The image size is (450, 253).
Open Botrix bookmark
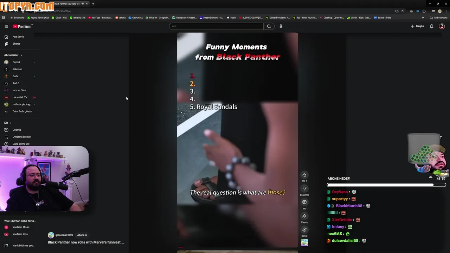pyautogui.click(x=231, y=18)
